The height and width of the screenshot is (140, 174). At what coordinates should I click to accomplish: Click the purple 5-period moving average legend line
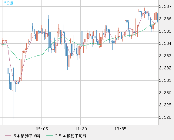8,136
